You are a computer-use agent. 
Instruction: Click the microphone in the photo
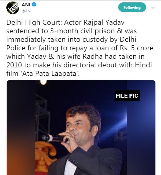click(x=53, y=138)
